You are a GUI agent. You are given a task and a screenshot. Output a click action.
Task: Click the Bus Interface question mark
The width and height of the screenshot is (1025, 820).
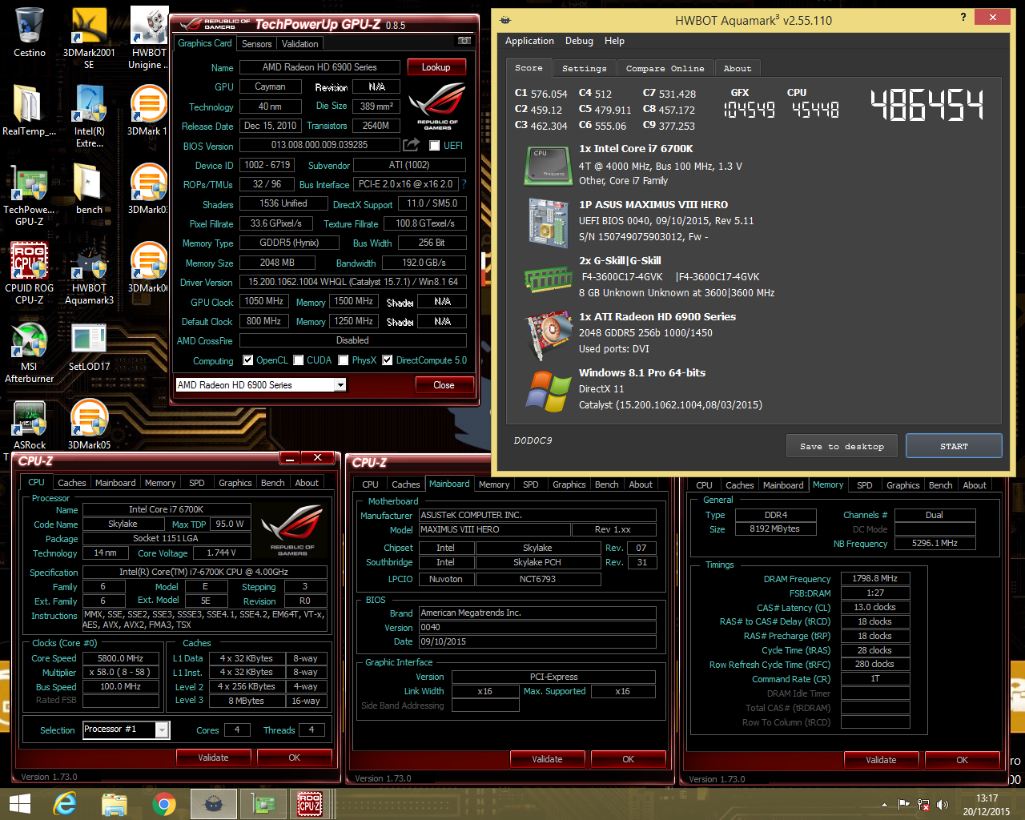click(464, 184)
